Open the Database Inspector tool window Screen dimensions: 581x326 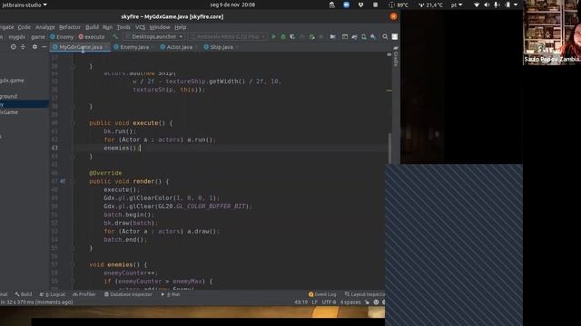[x=128, y=294]
